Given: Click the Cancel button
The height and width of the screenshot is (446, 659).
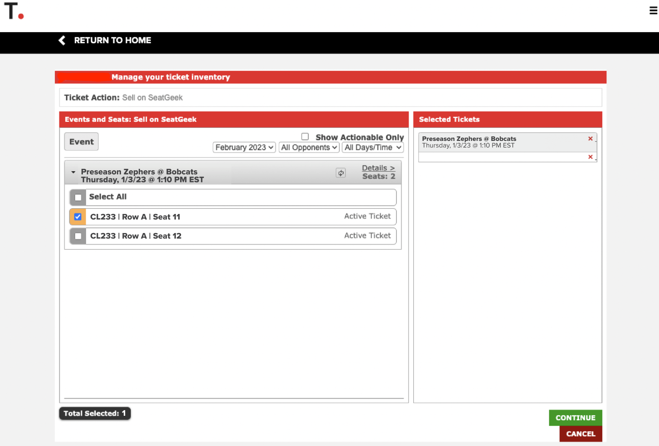Looking at the screenshot, I should (580, 434).
